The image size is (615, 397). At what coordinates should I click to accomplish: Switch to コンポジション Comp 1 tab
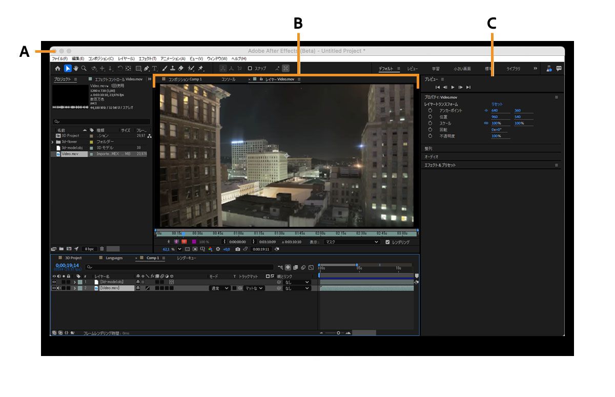pos(185,79)
